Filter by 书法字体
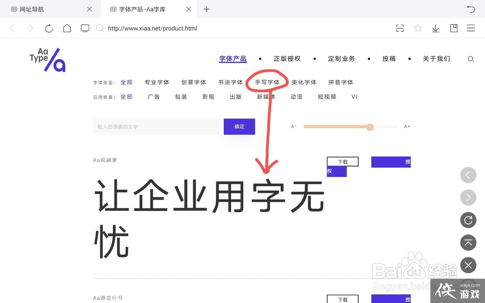The image size is (485, 303). 231,82
